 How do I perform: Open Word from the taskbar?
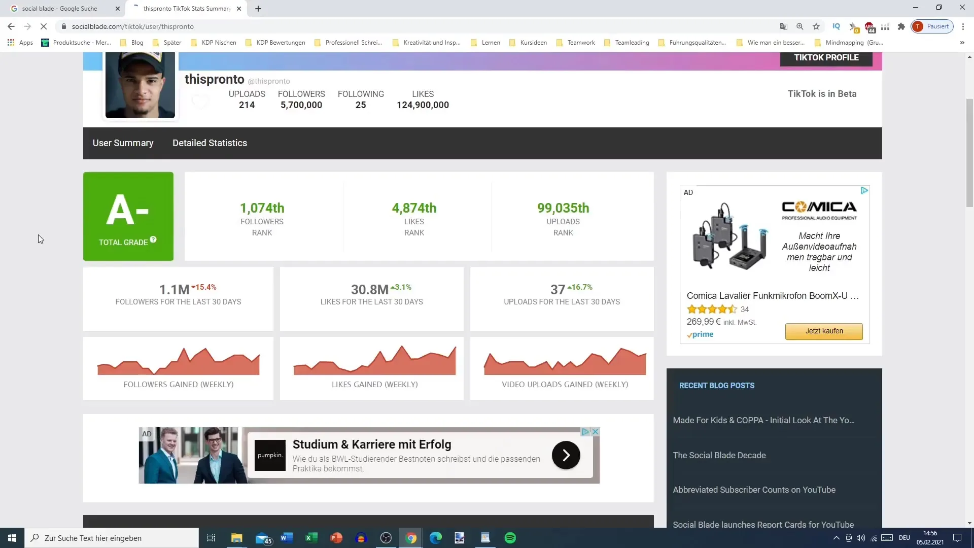point(287,538)
